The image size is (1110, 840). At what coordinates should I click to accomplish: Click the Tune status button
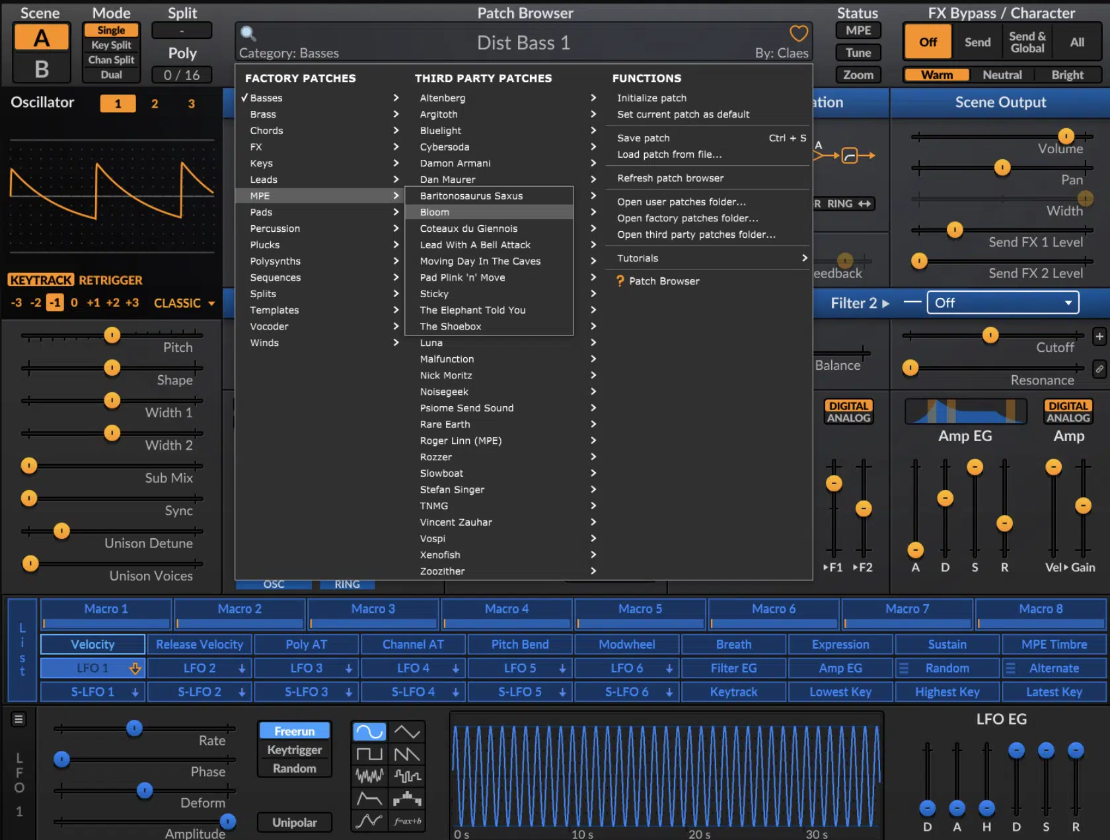point(858,53)
